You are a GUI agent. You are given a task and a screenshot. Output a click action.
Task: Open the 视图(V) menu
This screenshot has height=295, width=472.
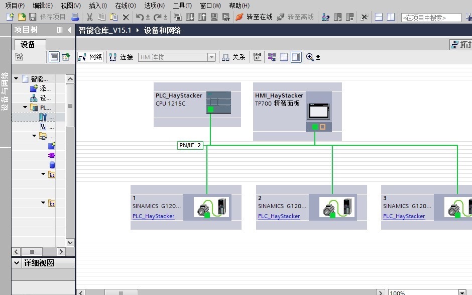click(71, 6)
